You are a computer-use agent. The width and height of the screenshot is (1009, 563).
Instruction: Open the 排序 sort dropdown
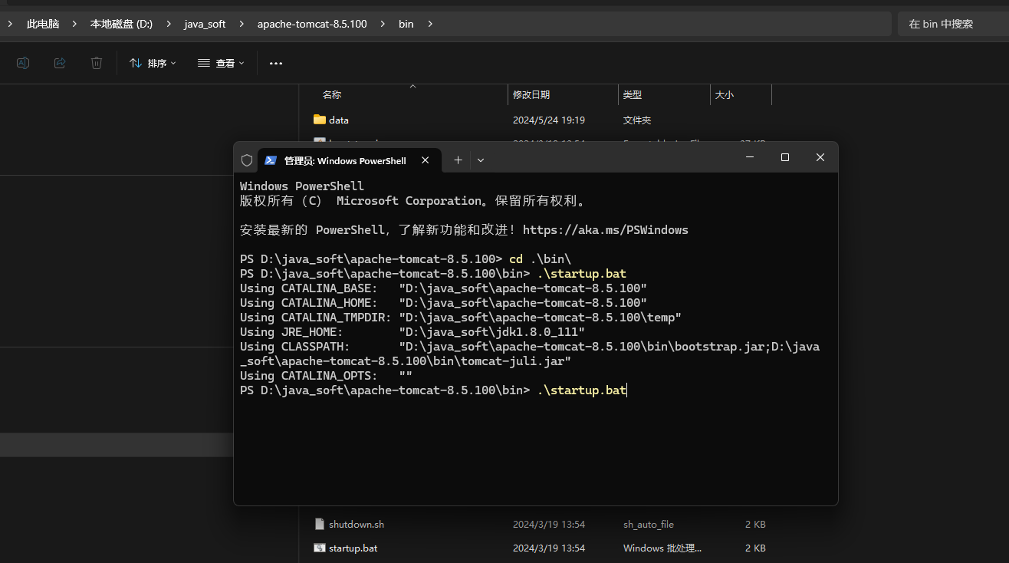153,63
